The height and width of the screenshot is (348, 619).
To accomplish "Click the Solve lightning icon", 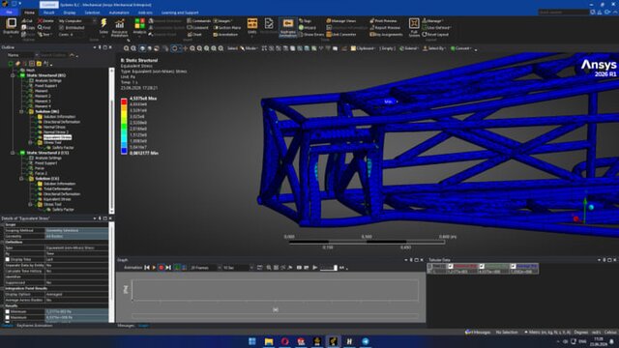I will tap(103, 23).
